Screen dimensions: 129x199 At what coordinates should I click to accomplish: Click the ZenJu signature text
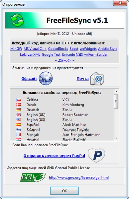(64, 60)
